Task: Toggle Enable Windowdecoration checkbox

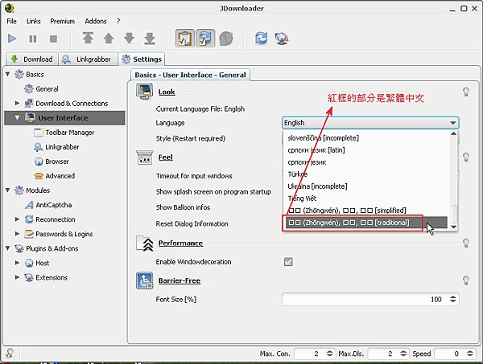Action: (288, 262)
